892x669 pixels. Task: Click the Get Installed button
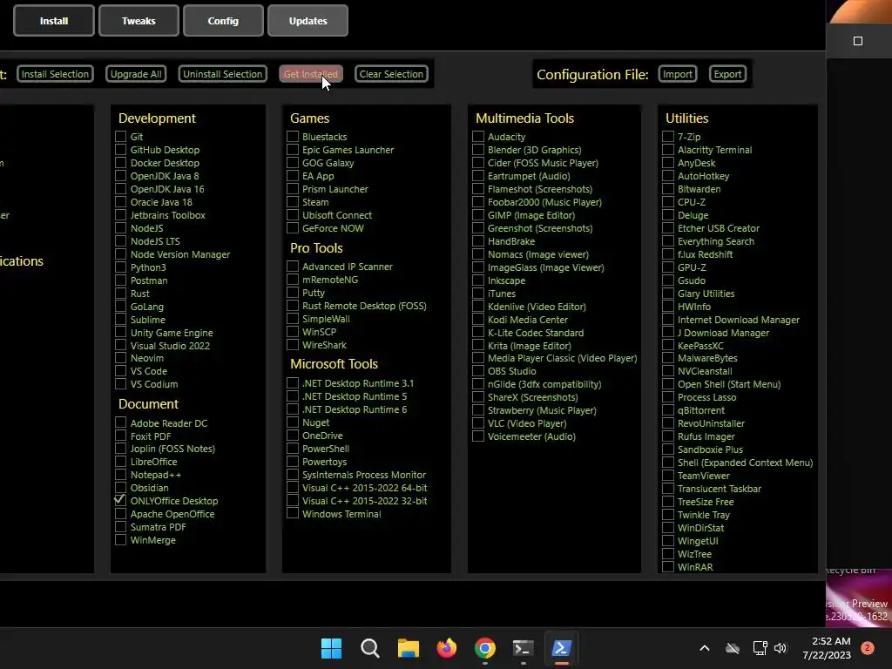pos(311,74)
